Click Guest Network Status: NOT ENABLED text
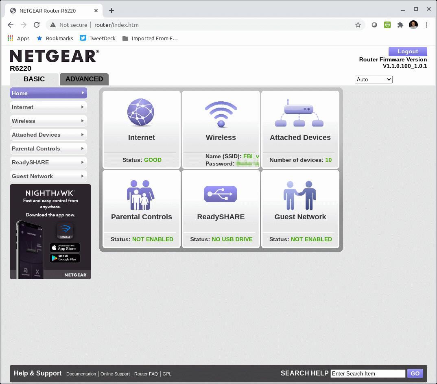437x384 pixels. [300, 239]
